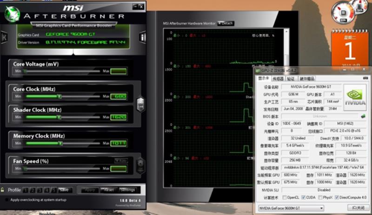Click the profile lock icon
The height and width of the screenshot is (215, 372).
pos(2,190)
